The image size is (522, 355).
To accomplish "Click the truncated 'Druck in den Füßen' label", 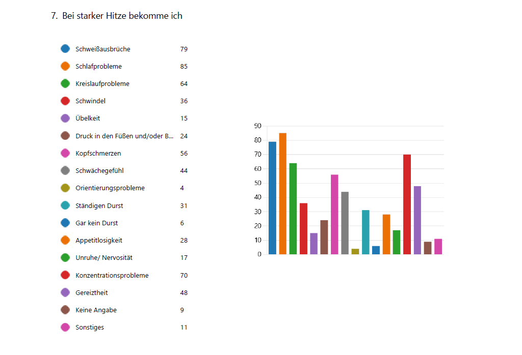I will pyautogui.click(x=125, y=136).
